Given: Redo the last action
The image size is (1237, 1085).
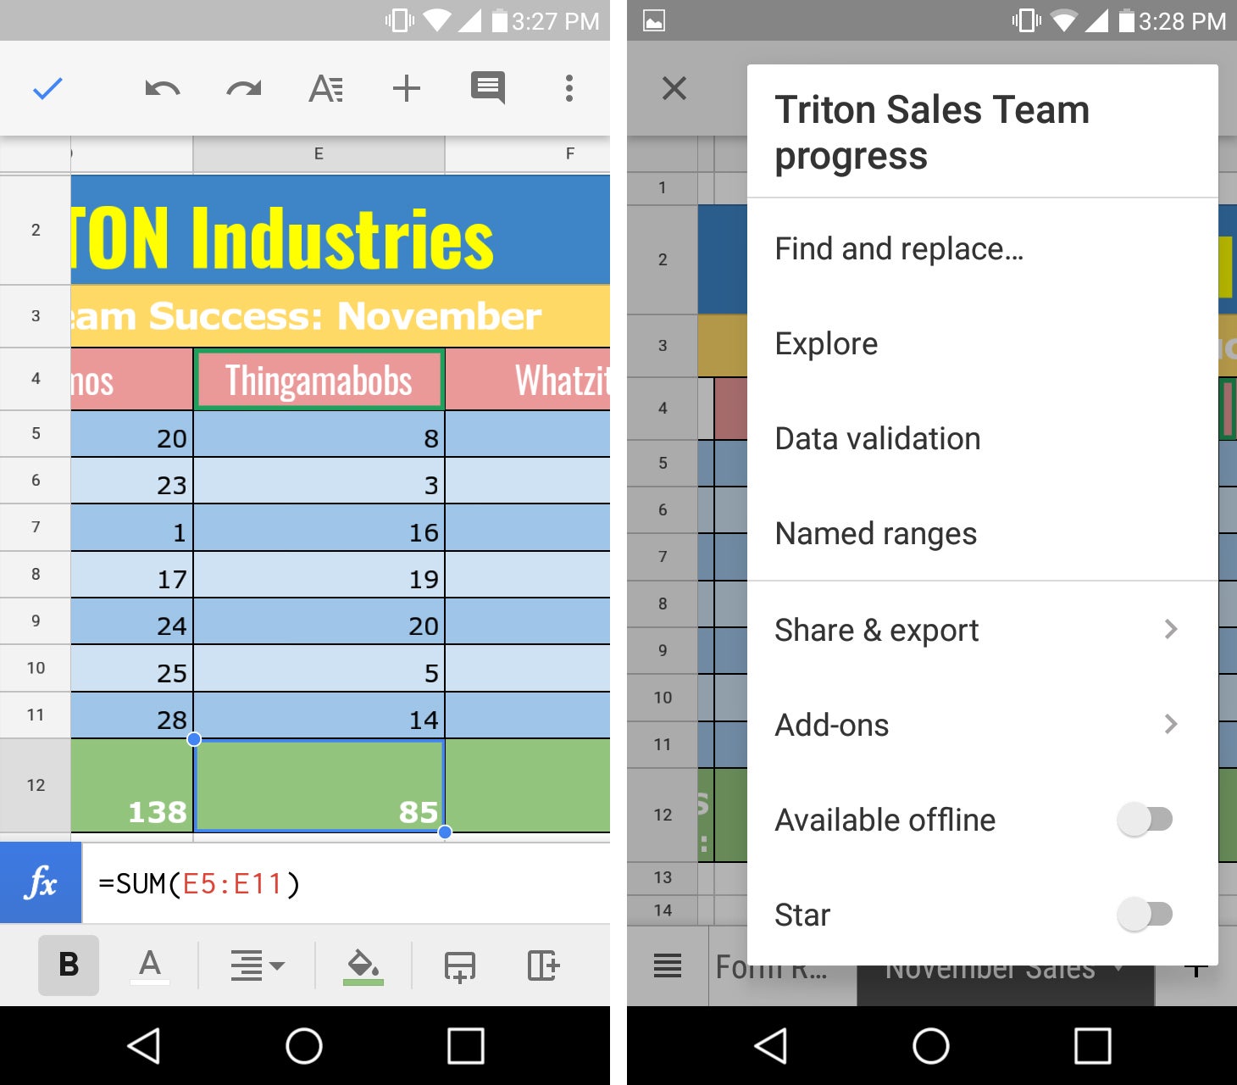Looking at the screenshot, I should click(243, 88).
